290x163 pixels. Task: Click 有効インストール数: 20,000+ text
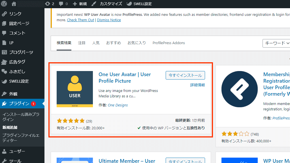[x=81, y=128]
